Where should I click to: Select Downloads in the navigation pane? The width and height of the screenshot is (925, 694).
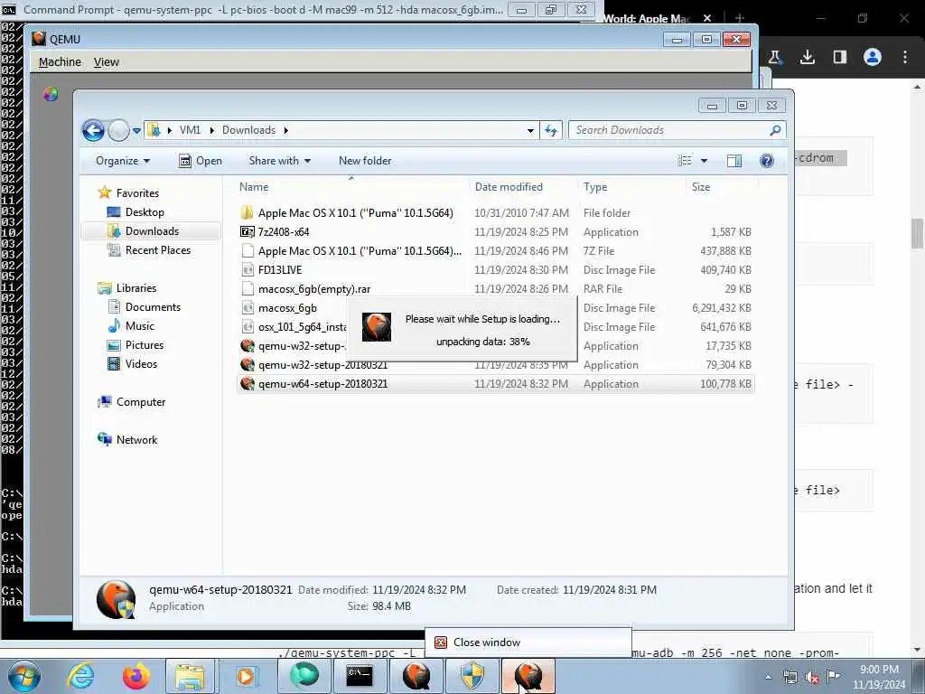click(152, 230)
